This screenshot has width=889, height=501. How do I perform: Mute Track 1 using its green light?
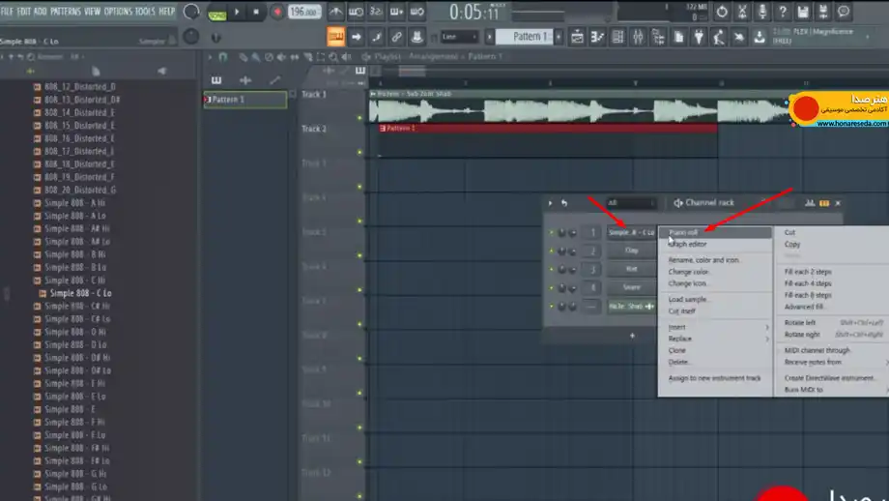359,118
